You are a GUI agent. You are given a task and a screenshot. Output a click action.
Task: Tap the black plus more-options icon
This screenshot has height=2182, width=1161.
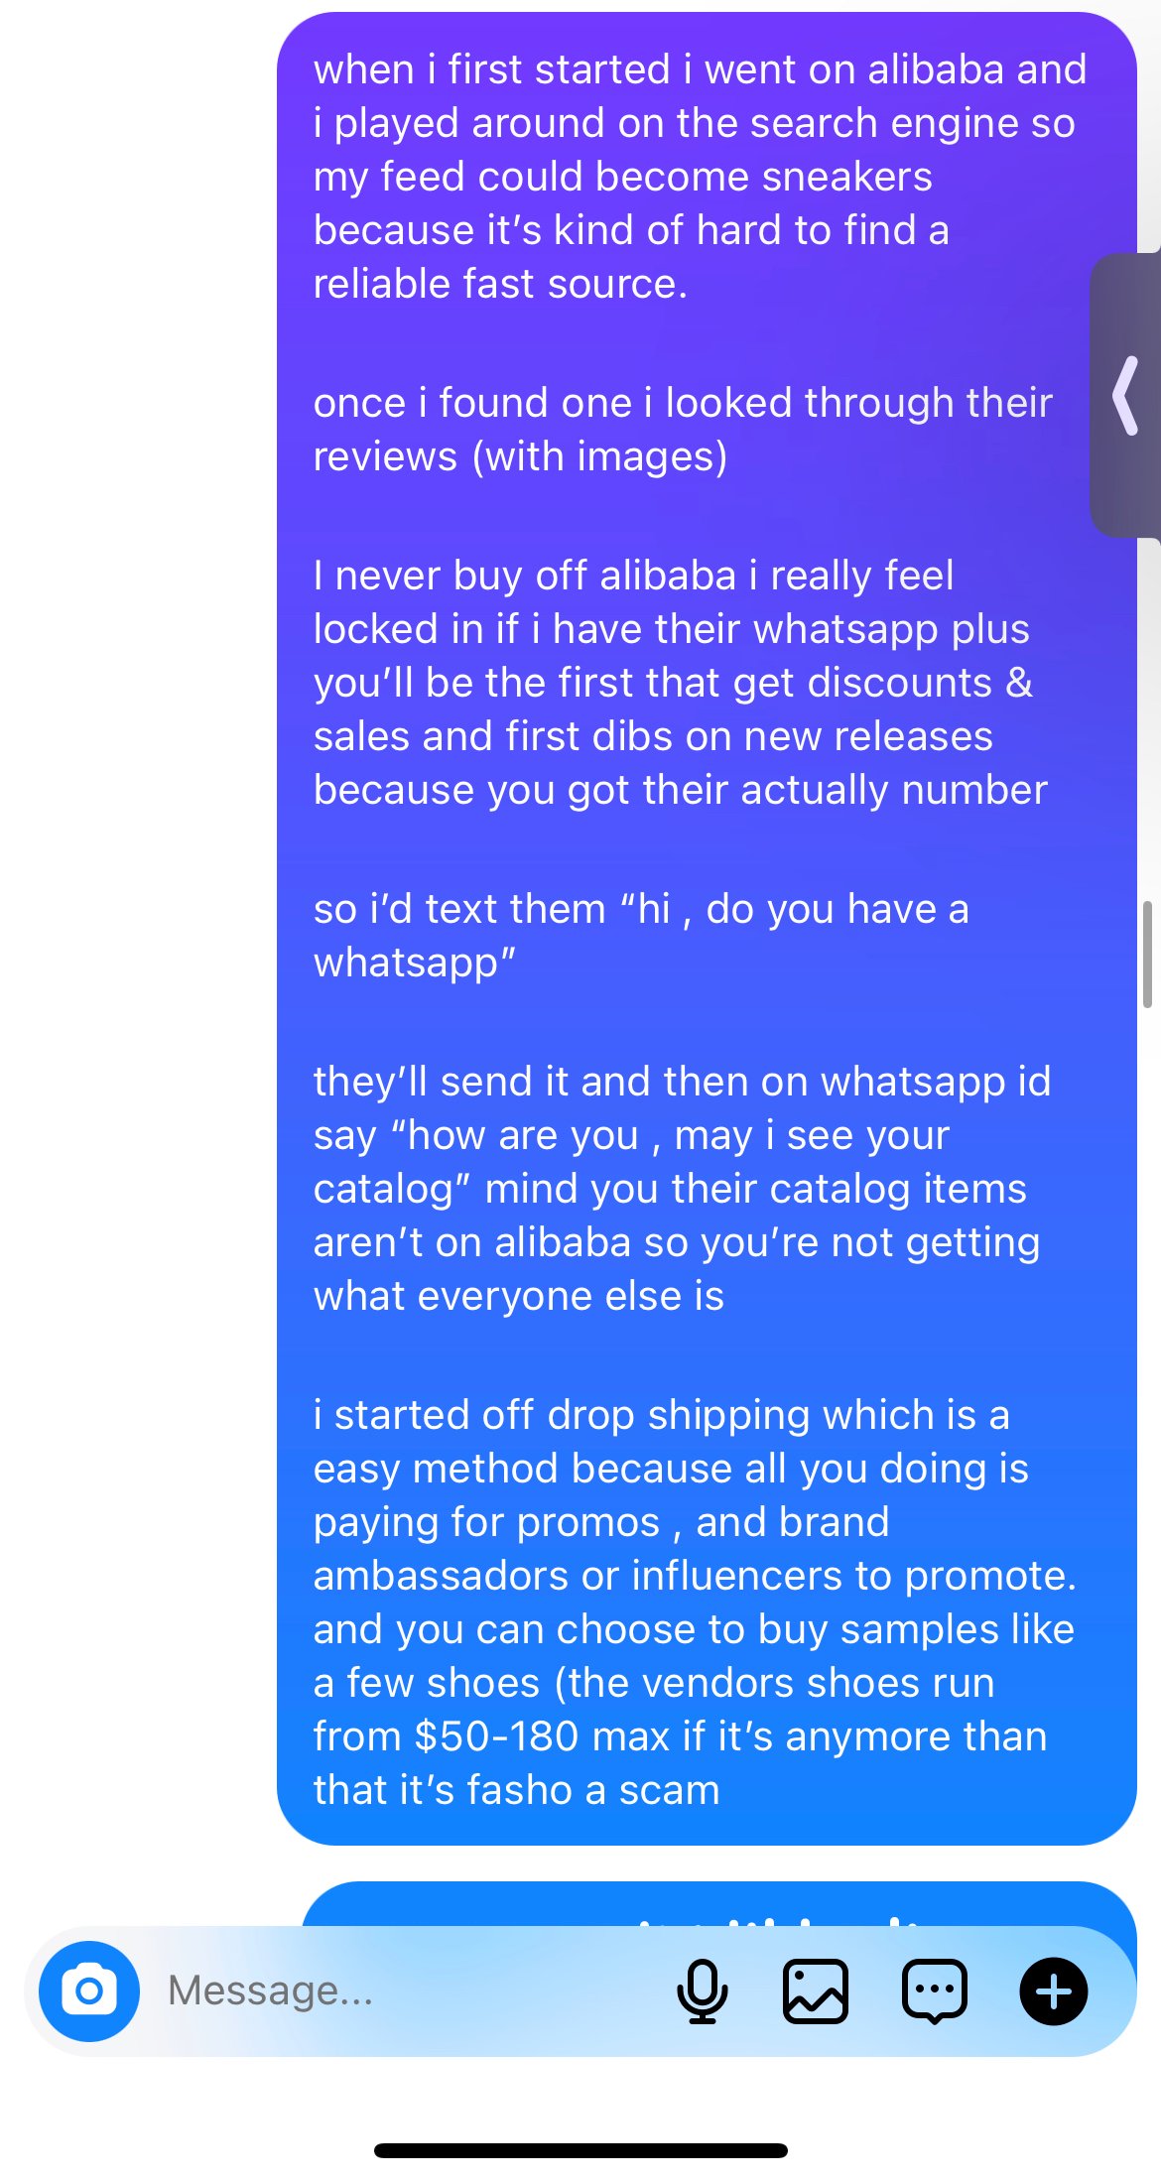(1053, 1990)
